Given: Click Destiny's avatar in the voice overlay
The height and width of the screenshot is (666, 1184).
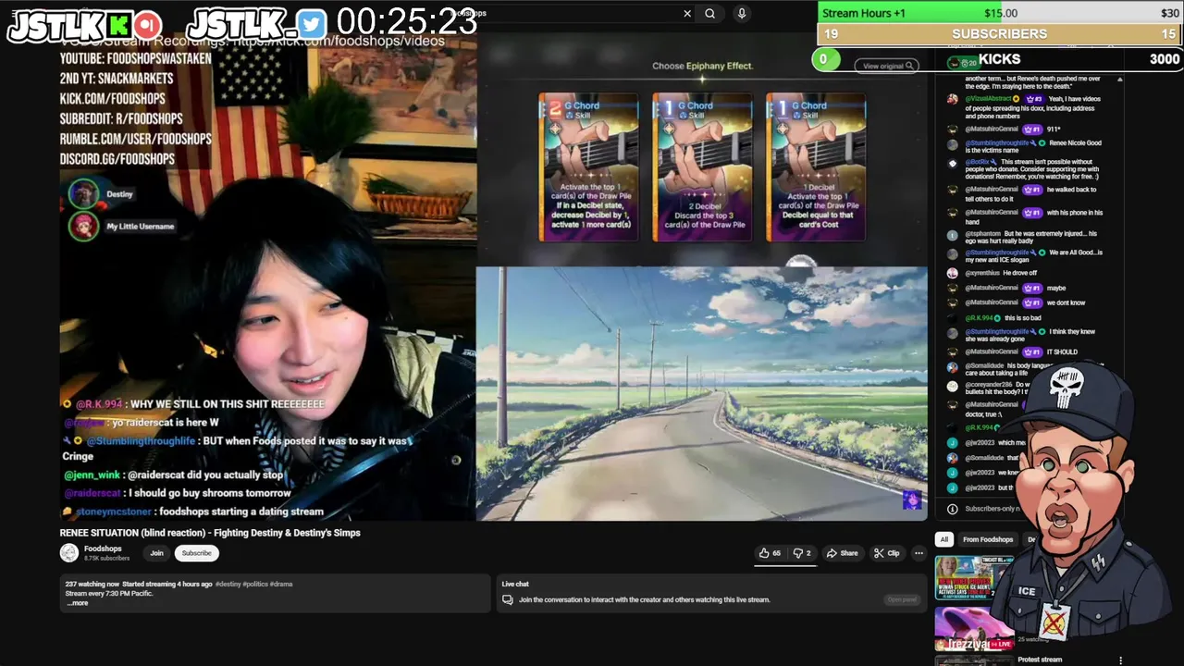Looking at the screenshot, I should click(83, 194).
